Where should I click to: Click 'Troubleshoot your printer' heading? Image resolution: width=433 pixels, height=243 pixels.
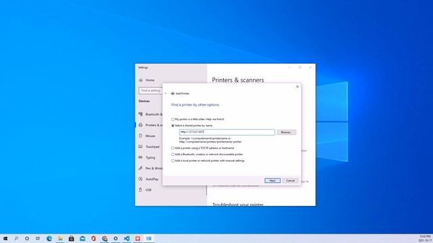237,205
